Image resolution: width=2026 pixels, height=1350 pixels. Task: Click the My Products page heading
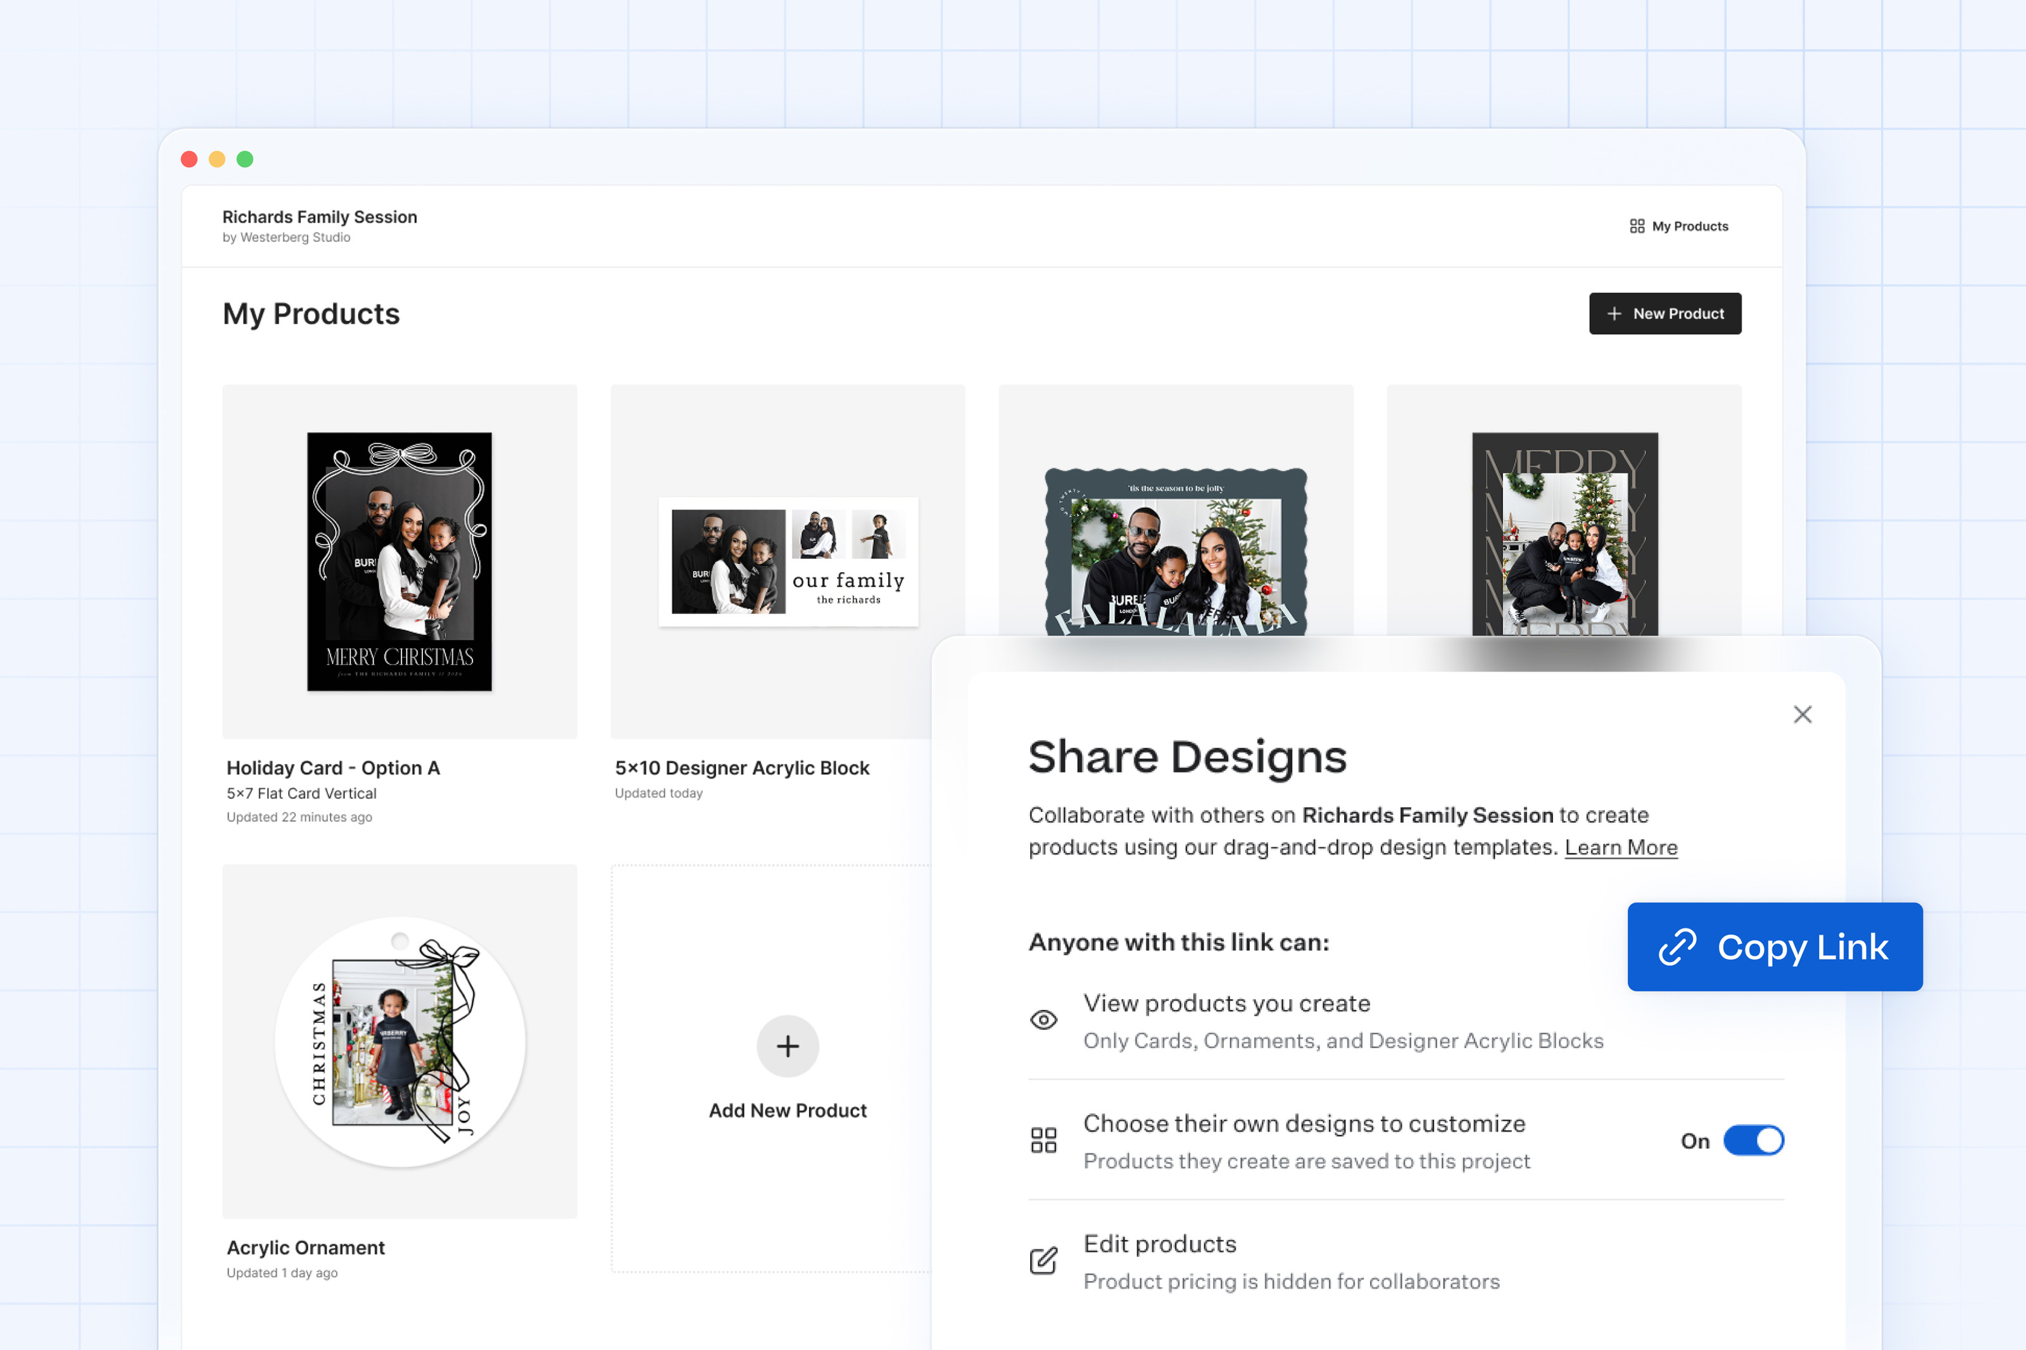tap(311, 315)
